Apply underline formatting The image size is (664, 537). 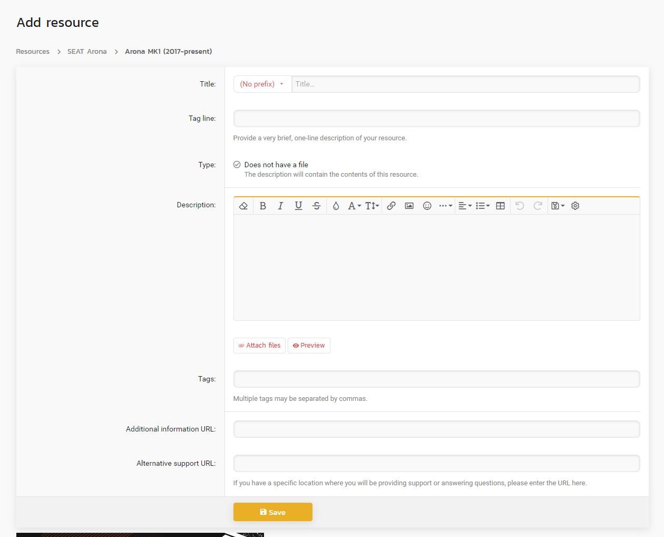tap(298, 206)
